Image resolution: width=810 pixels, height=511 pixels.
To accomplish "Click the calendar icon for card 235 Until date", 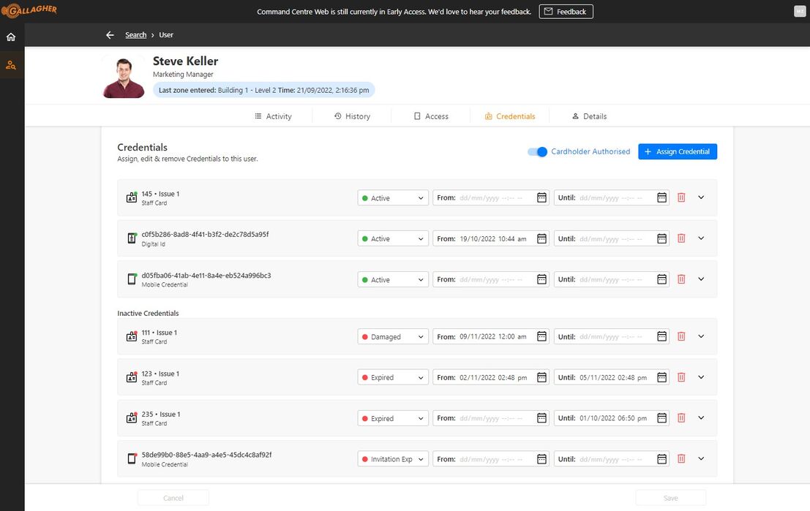I will point(661,417).
